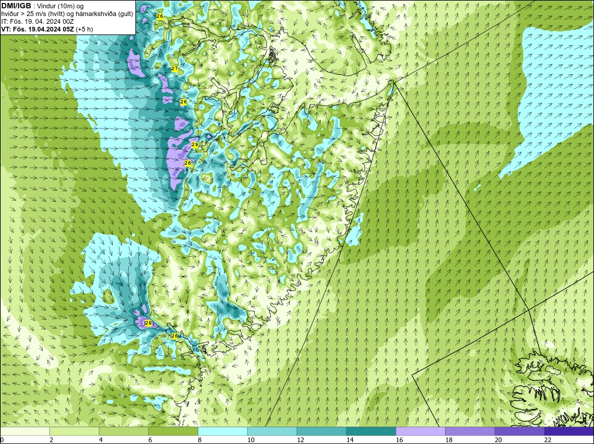Viewport: 594px width, 444px height.
Task: Click the scale value 8
Action: click(x=200, y=440)
